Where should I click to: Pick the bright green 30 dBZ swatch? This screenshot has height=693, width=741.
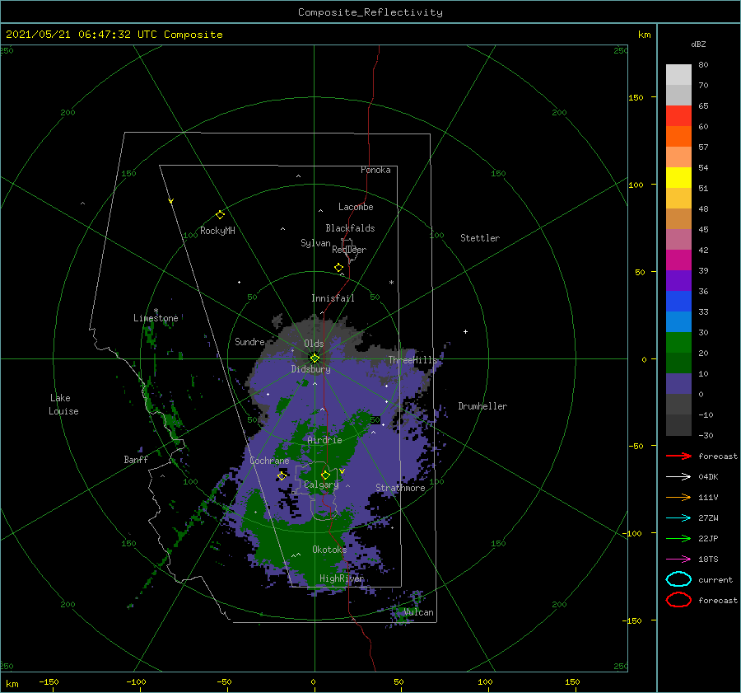click(x=678, y=343)
